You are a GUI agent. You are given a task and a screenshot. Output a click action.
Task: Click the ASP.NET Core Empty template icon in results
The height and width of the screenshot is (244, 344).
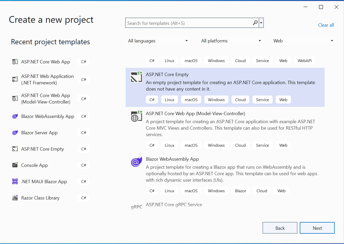137,77
